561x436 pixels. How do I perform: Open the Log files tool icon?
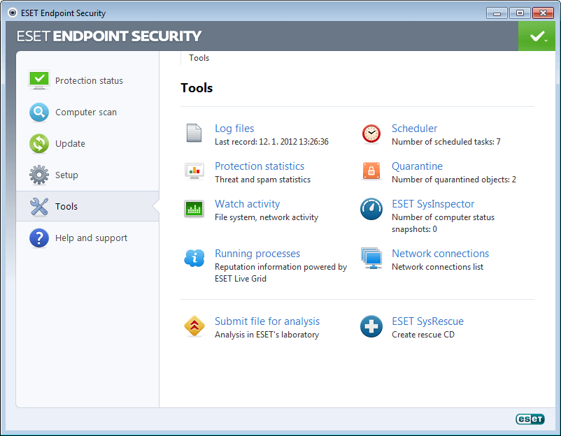click(x=194, y=133)
